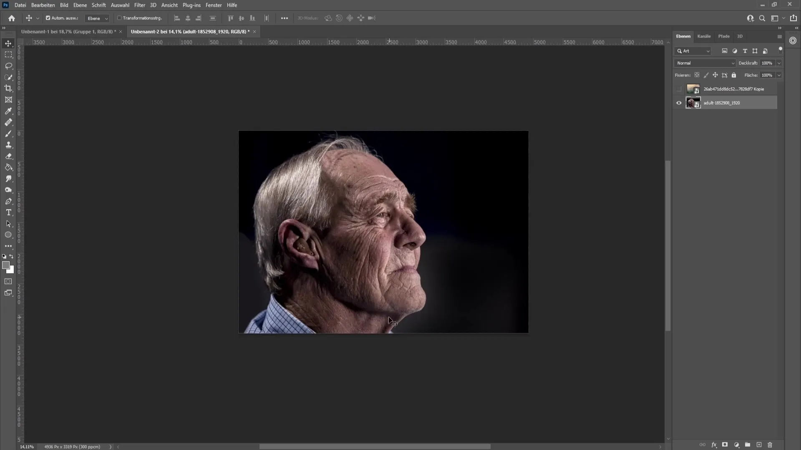Select the Path Selection tool

tap(8, 224)
